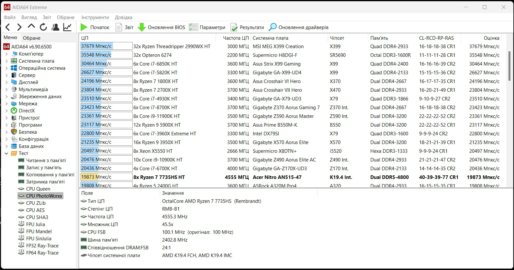Expand the Сервер tree node
514x270 pixels.
click(6, 75)
